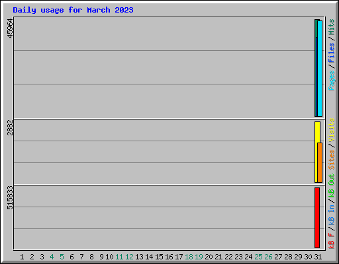This screenshot has width=339, height=264.
Task: Click the Pages legend label
Action: [332, 81]
